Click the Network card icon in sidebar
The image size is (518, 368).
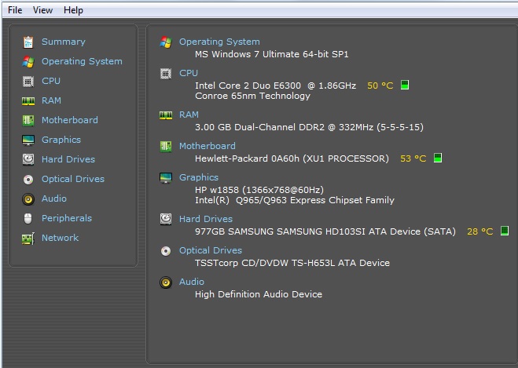[28, 239]
